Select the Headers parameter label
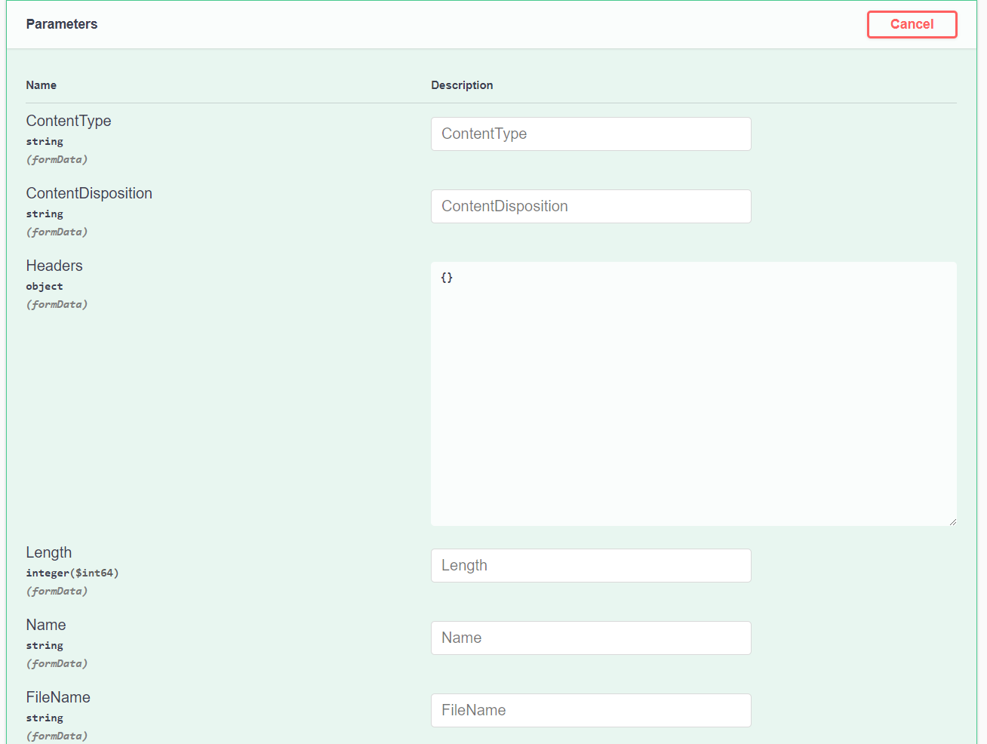This screenshot has width=987, height=744. click(x=54, y=266)
